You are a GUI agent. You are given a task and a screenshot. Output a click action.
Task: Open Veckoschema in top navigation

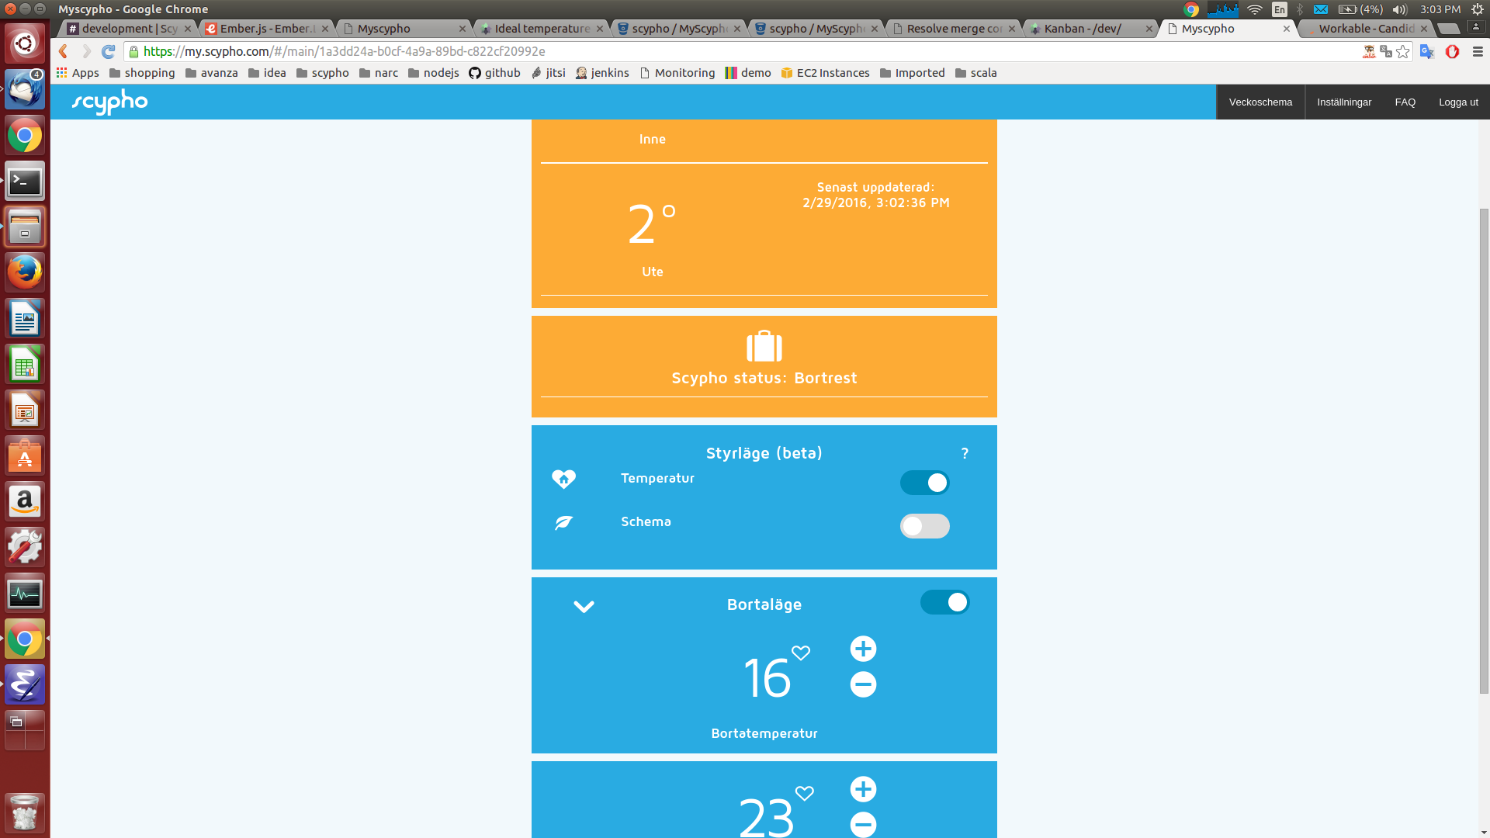(1260, 102)
